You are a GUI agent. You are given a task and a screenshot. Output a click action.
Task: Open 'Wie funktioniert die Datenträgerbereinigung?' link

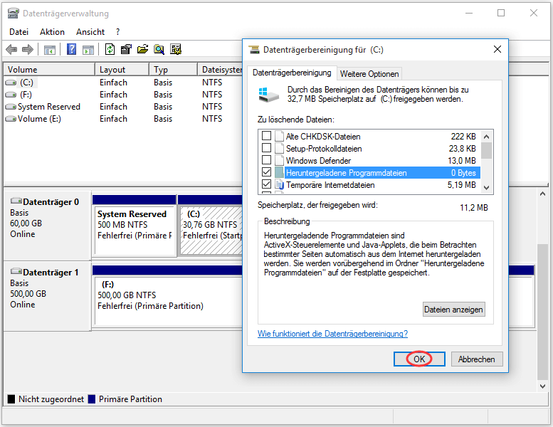pos(332,334)
